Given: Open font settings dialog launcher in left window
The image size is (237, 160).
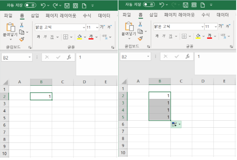Looking at the screenshot, I should coord(113,47).
